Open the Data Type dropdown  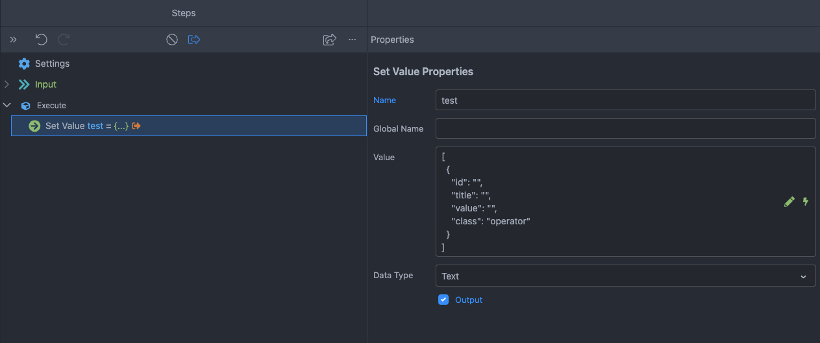625,276
